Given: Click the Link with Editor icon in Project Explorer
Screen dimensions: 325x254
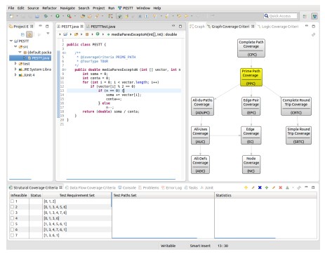Looking at the screenshot, I should click(29, 34).
